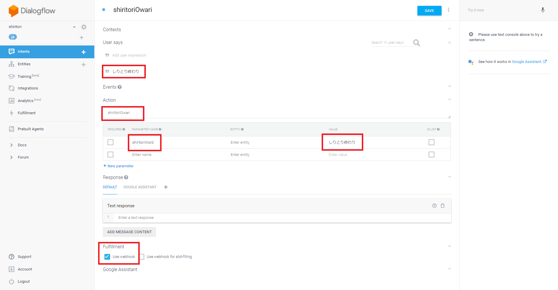Expand the Contexts section

pos(449,29)
